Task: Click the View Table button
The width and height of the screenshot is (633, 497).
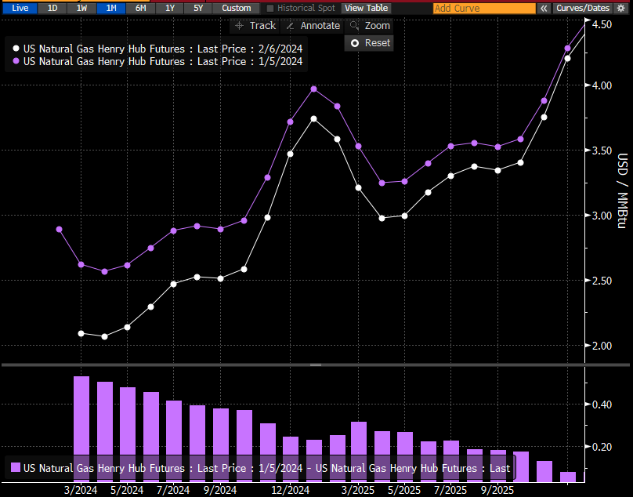Action: [x=366, y=8]
